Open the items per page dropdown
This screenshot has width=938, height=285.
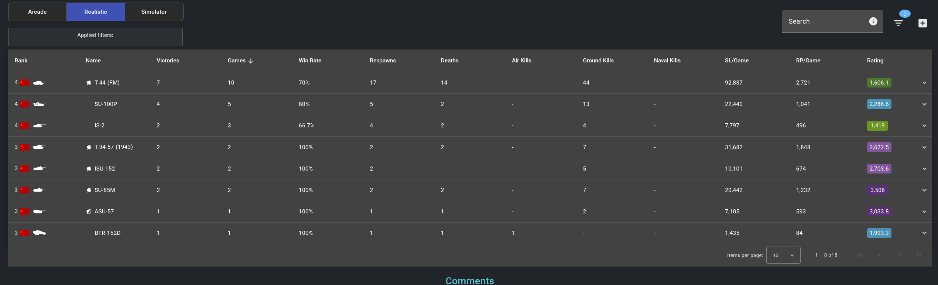[783, 255]
